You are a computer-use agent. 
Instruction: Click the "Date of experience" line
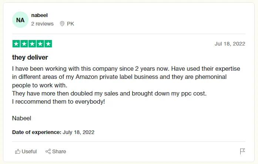coord(53,132)
